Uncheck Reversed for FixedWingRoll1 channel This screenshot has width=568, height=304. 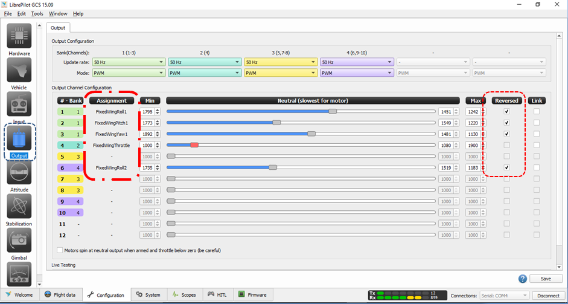click(506, 112)
